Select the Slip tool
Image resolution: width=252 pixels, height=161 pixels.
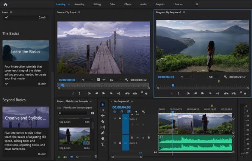[103, 127]
